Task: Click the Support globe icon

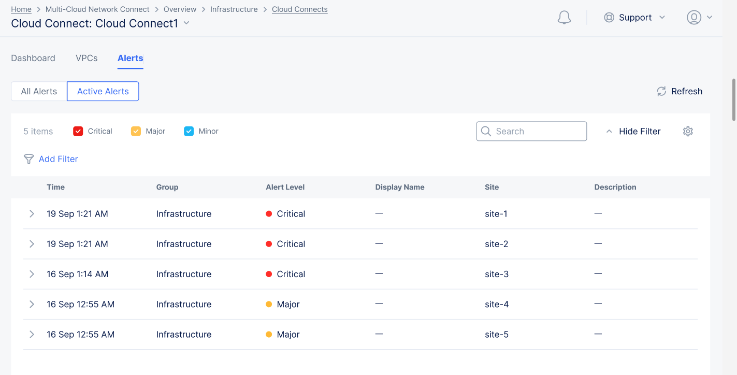Action: (609, 17)
